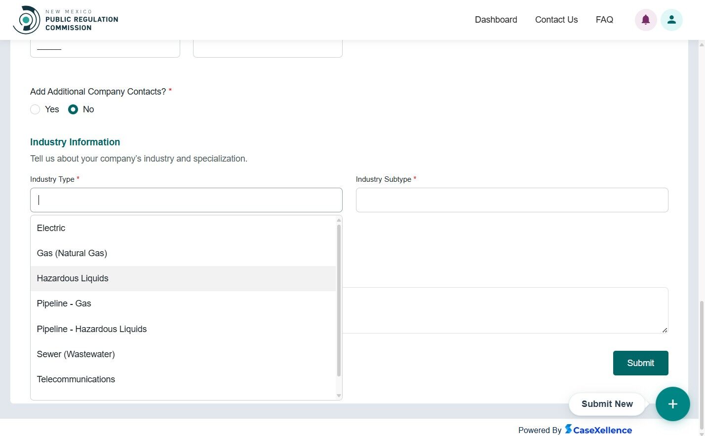Click the industry dropdown list scrollbar

click(x=339, y=301)
